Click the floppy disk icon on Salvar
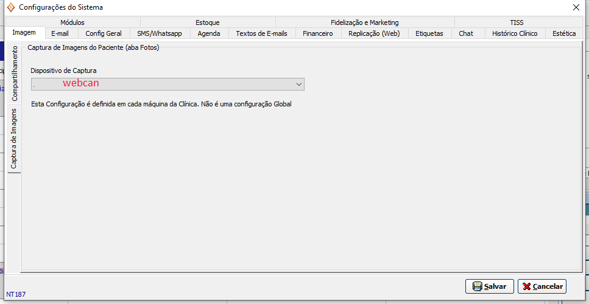This screenshot has height=304, width=589. click(x=477, y=286)
